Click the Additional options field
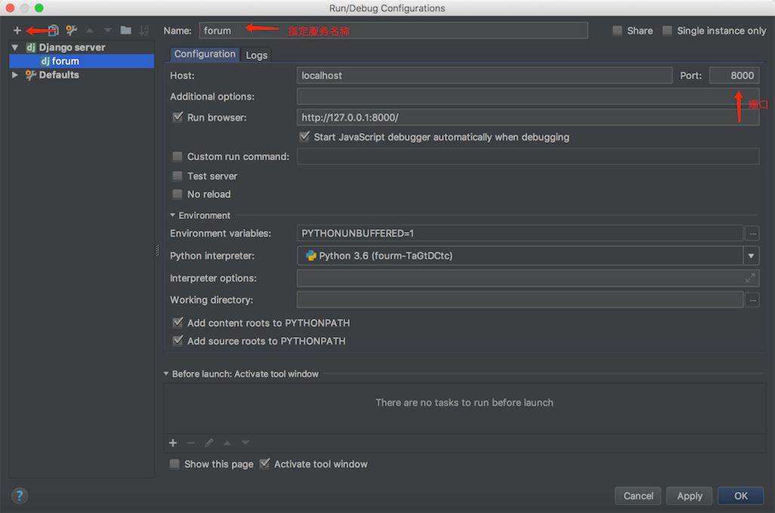Screen dimensions: 775x513 pos(528,97)
